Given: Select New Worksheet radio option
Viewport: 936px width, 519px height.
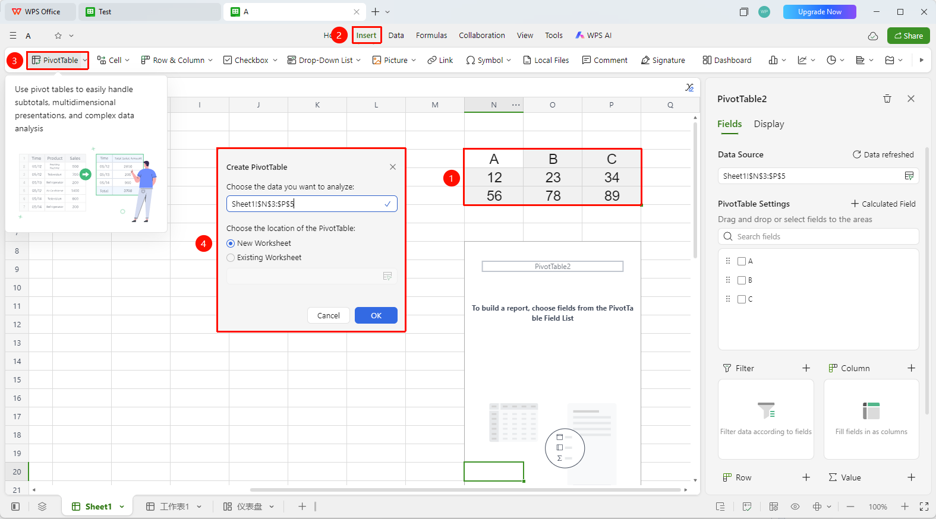Looking at the screenshot, I should tap(231, 243).
